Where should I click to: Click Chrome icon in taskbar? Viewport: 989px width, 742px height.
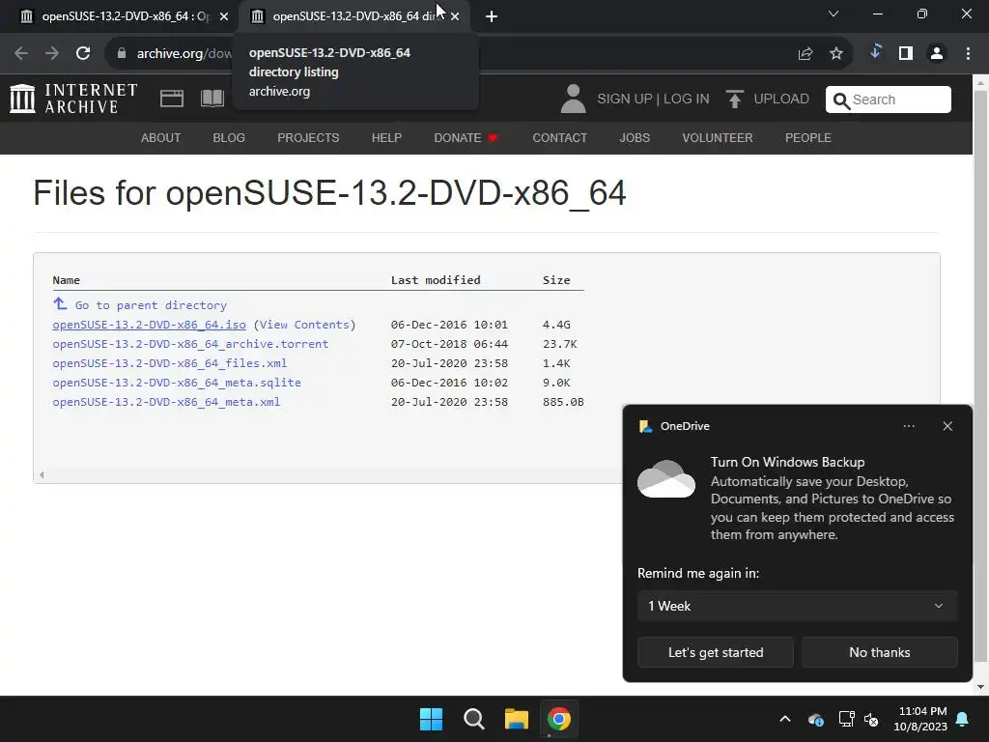click(559, 719)
